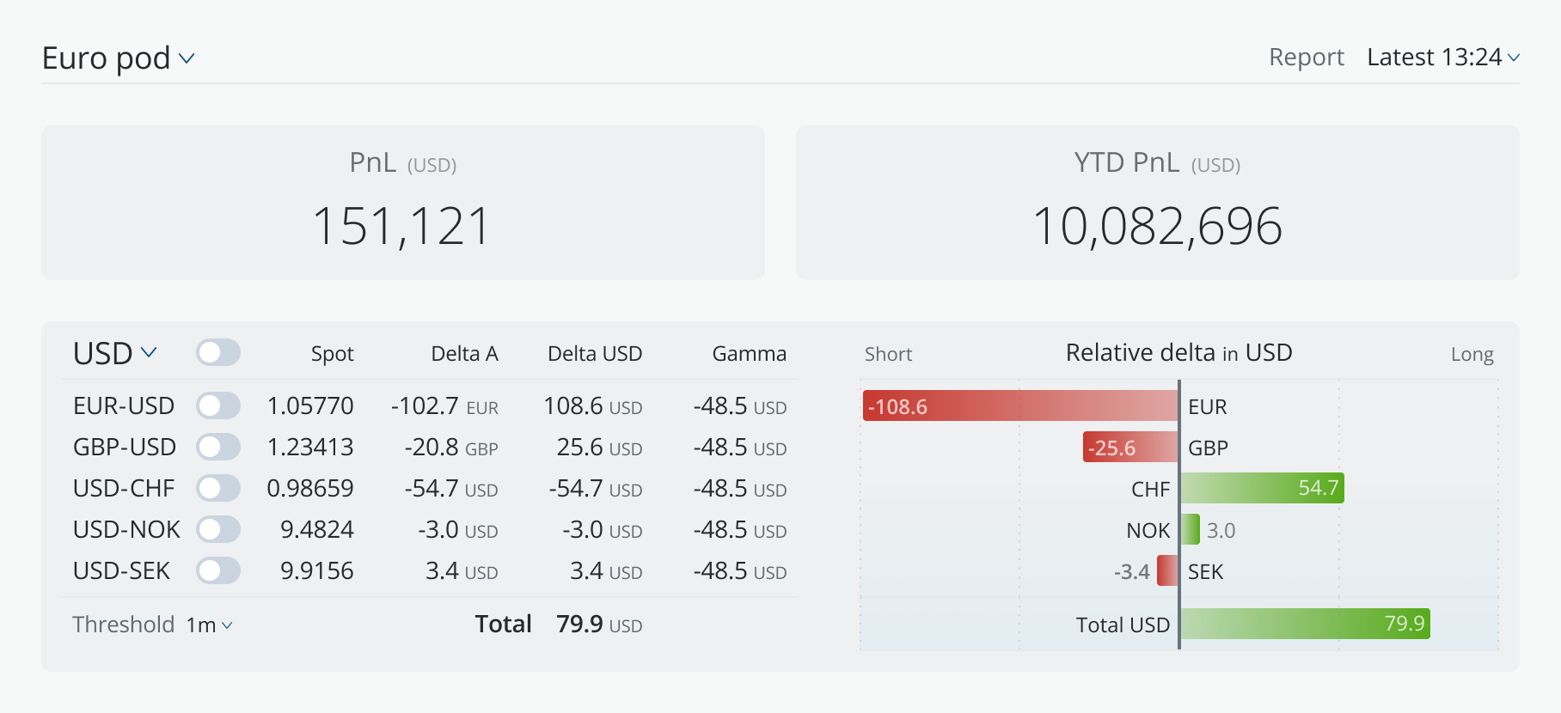This screenshot has height=713, width=1561.
Task: Click the Delta A value -20.8 GBP
Action: click(x=451, y=447)
